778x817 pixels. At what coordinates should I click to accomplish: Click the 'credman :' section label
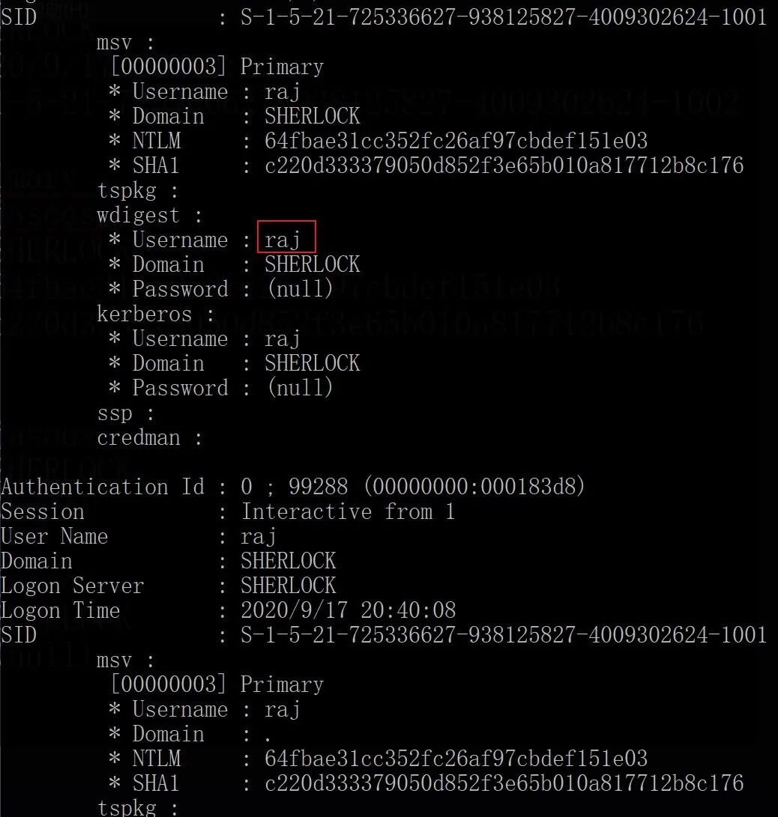click(149, 437)
